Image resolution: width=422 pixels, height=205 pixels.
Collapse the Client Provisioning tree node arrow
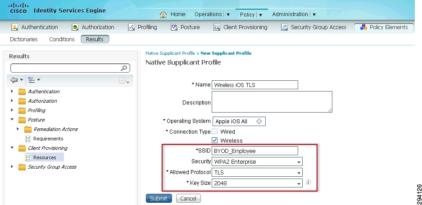tap(12, 148)
